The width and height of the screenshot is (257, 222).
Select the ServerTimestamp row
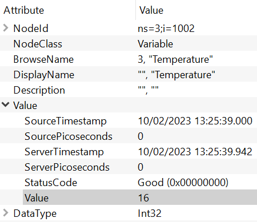128,152
